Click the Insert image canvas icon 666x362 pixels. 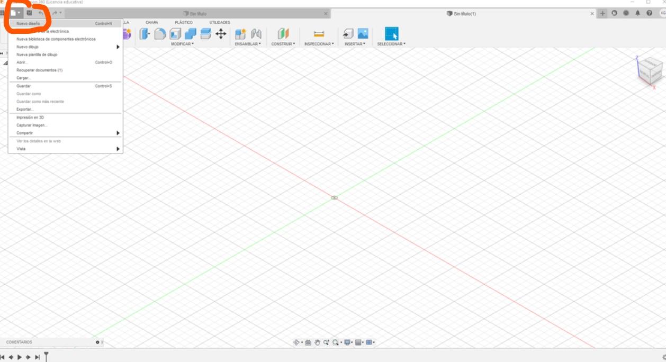pyautogui.click(x=363, y=34)
